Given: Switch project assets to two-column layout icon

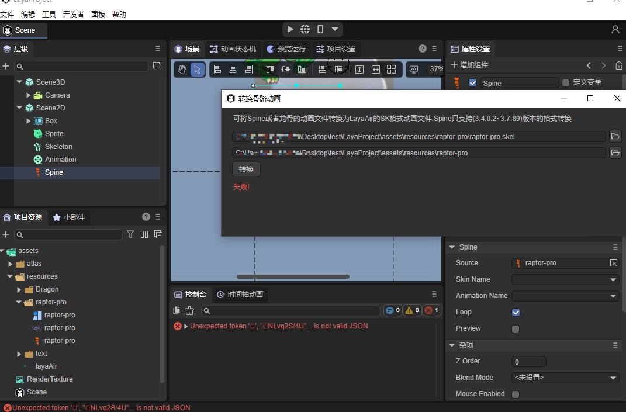Looking at the screenshot, I should pyautogui.click(x=144, y=234).
